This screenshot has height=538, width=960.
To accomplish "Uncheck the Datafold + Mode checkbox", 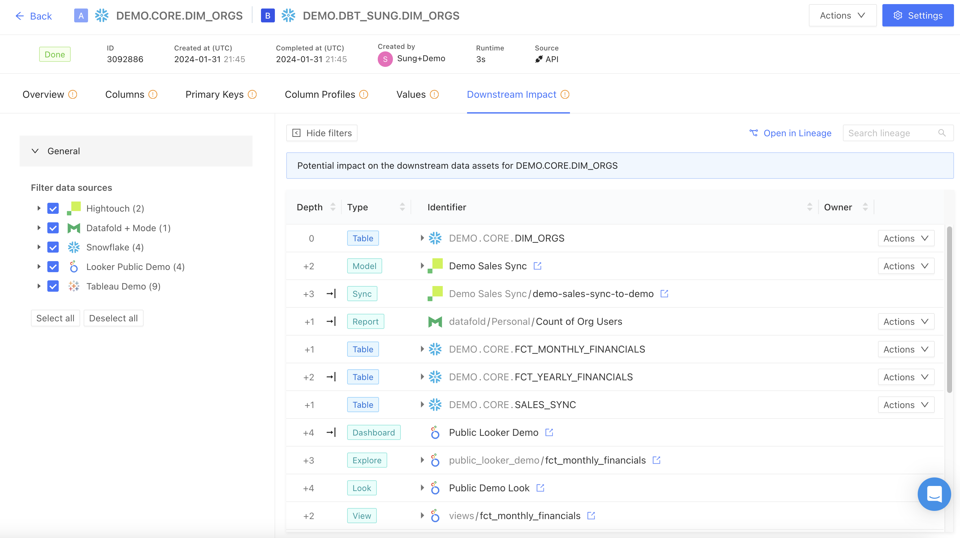I will click(x=53, y=228).
